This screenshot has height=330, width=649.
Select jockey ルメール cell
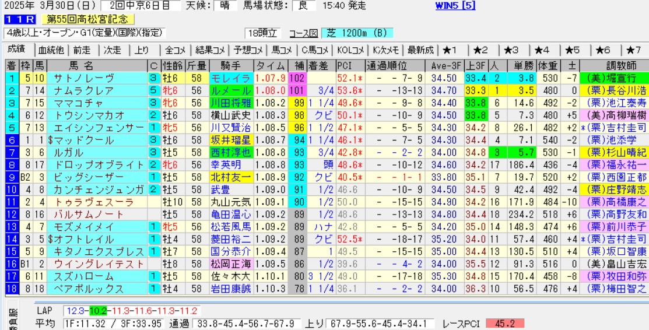230,90
